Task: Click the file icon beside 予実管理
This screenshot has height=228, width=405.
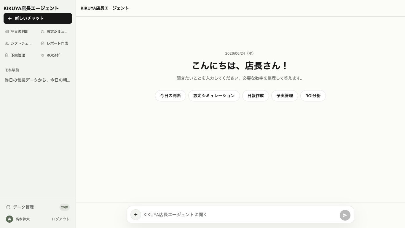Action: tap(7, 55)
